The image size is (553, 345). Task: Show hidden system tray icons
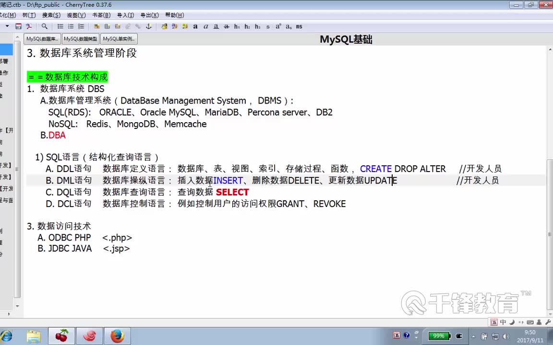(x=473, y=336)
